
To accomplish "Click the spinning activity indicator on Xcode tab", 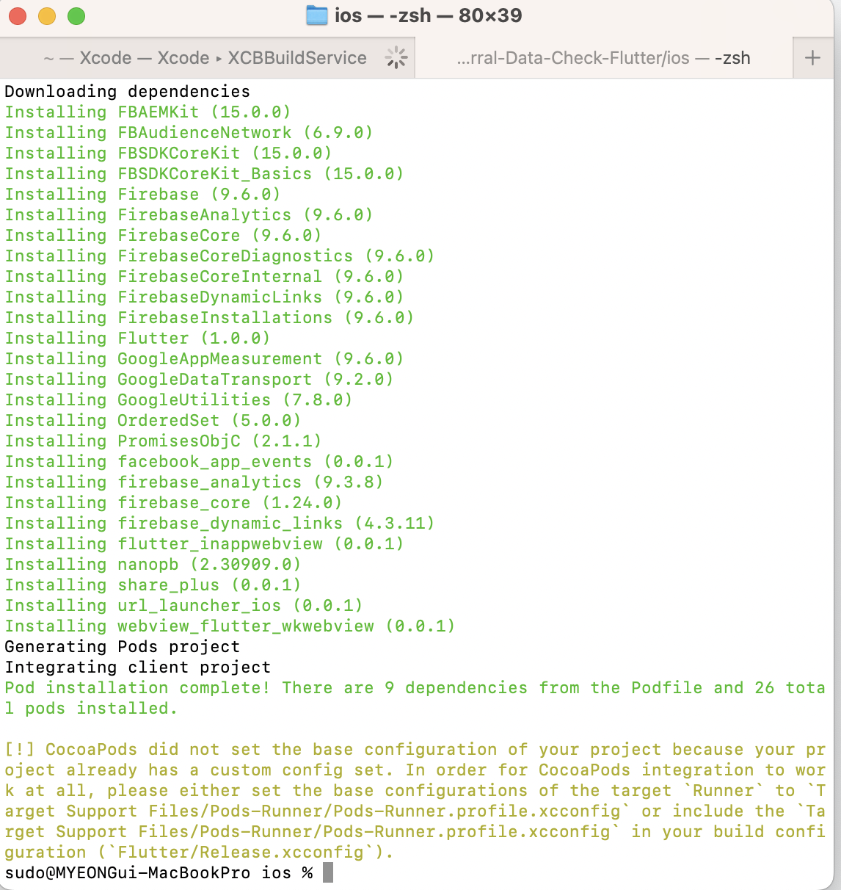I will coord(396,57).
